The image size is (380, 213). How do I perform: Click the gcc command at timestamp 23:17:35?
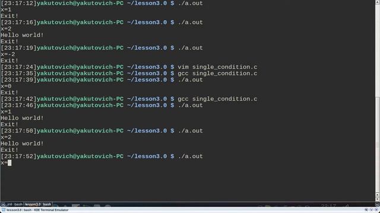pyautogui.click(x=217, y=73)
